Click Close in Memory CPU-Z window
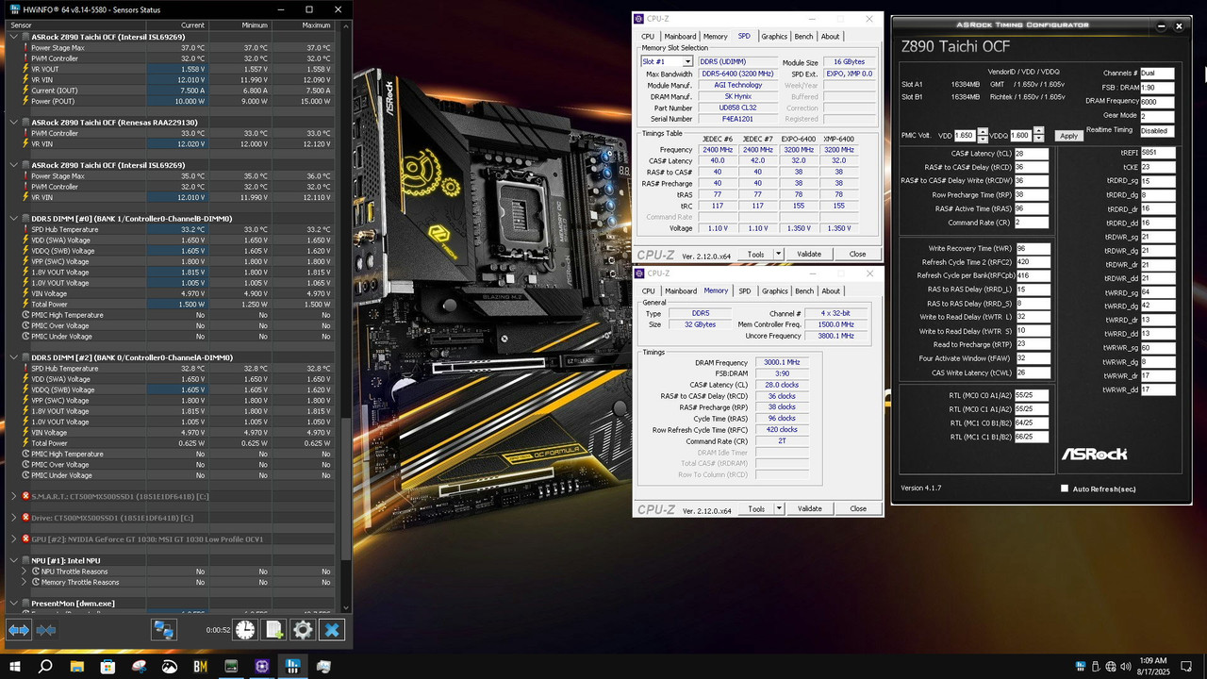 [857, 508]
